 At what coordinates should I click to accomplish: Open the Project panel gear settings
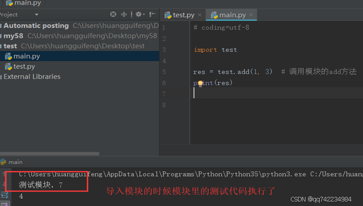pyautogui.click(x=139, y=15)
